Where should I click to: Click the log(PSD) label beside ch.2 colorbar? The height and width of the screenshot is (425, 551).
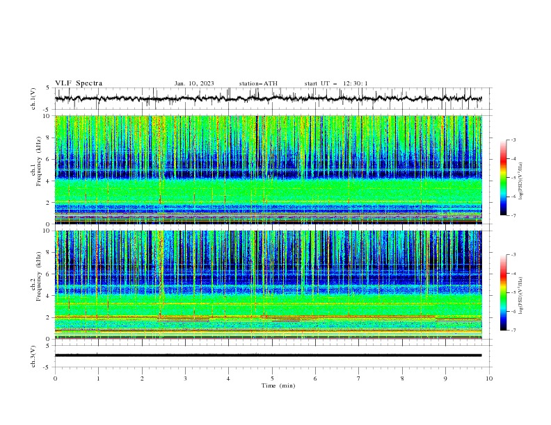(x=521, y=296)
